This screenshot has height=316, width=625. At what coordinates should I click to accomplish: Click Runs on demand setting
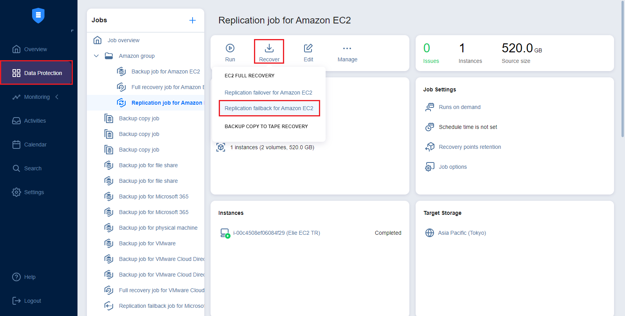click(459, 107)
